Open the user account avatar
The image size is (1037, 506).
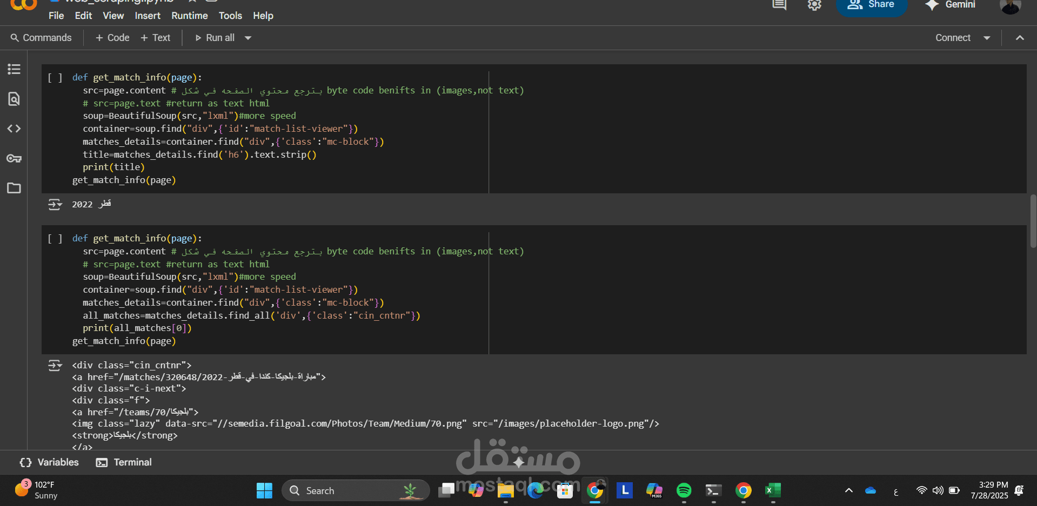[1010, 5]
